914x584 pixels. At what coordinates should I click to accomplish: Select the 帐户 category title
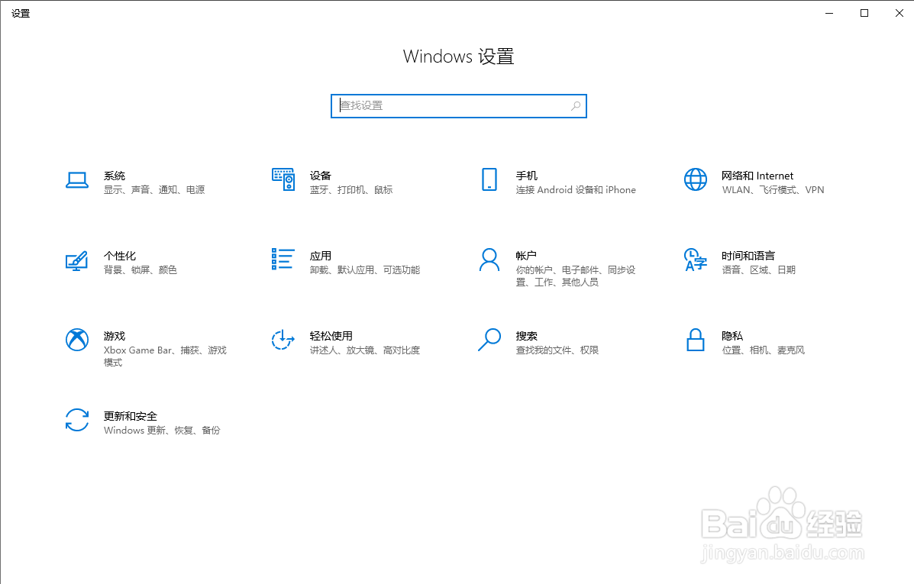pos(526,256)
